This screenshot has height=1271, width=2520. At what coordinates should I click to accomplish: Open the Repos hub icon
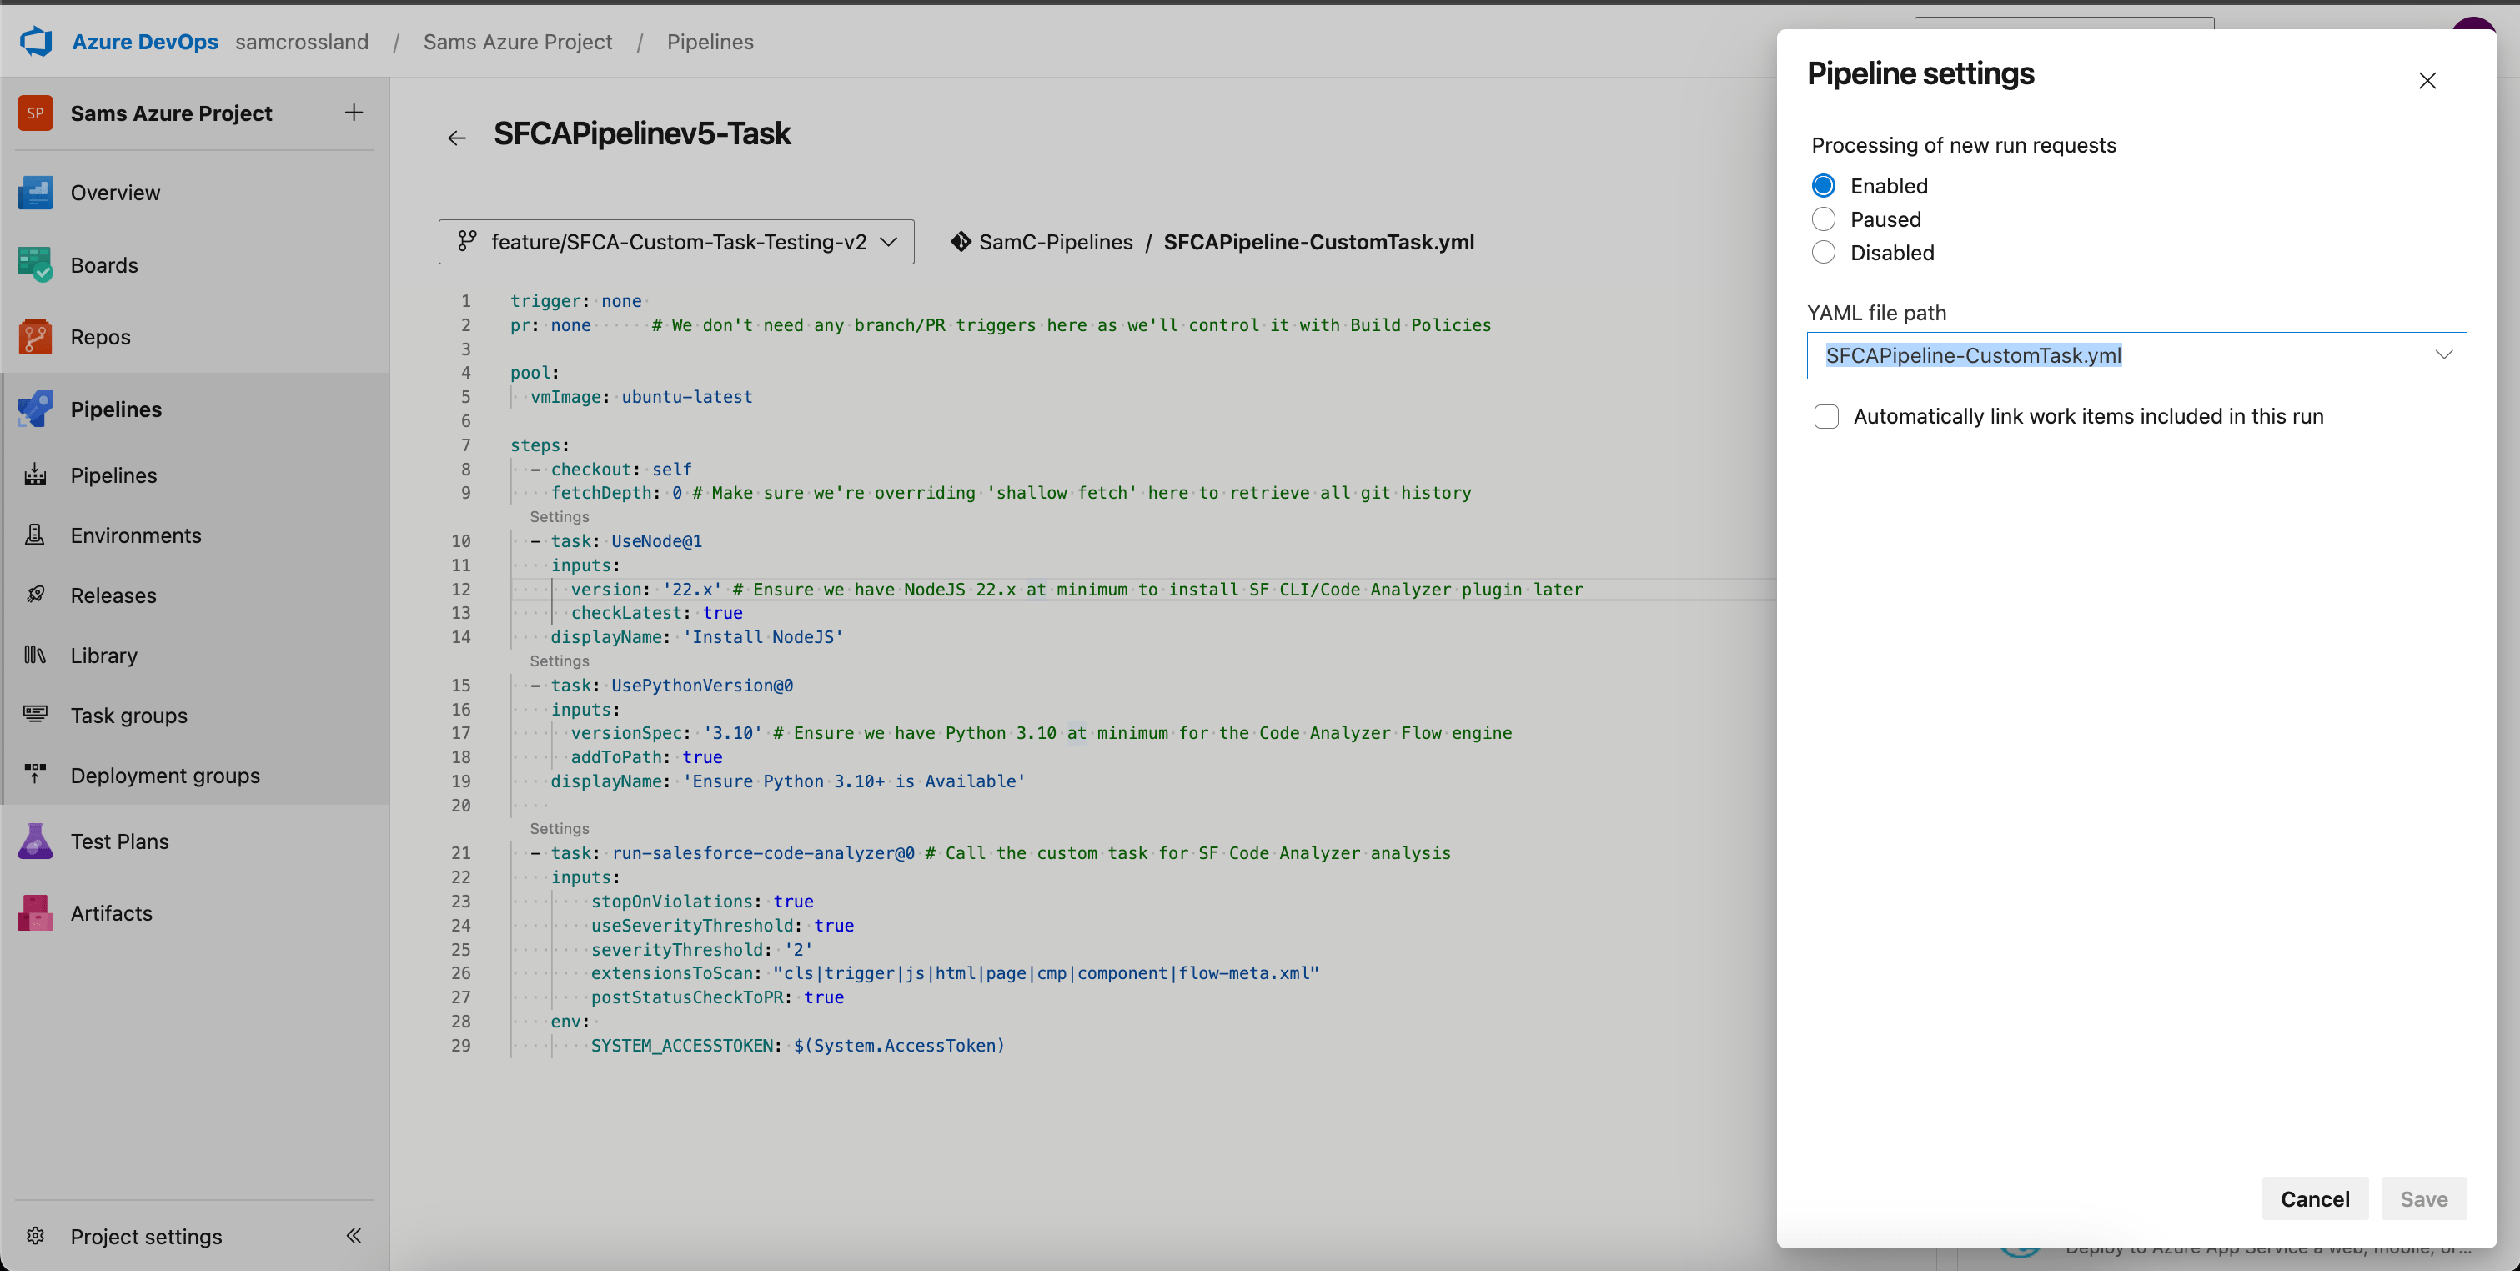[35, 337]
